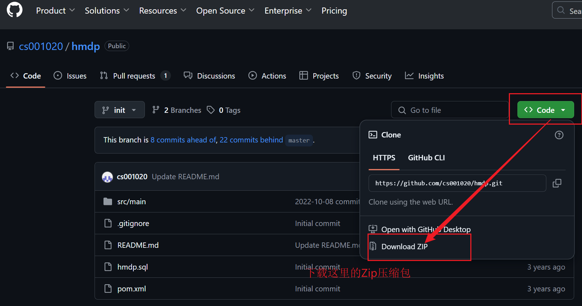
Task: Click the cs001020 author name in commit row
Action: (x=132, y=177)
